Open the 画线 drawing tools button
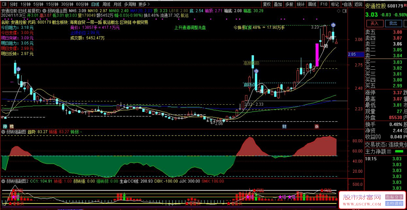Image resolution: width=407 pixels, height=210 pixels. click(312, 4)
